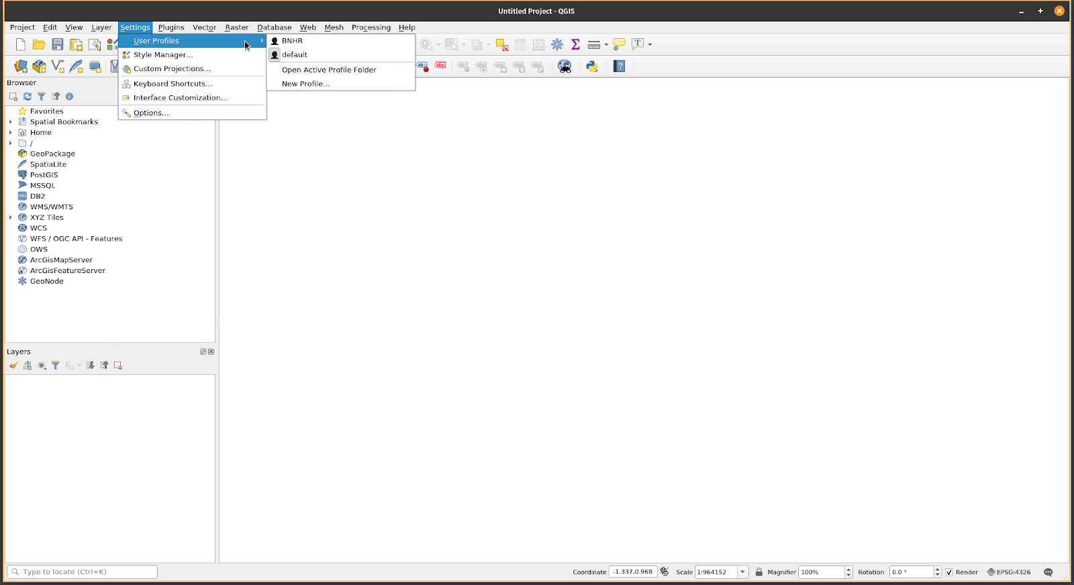This screenshot has width=1074, height=585.
Task: Expand the XYZ Tiles tree item
Action: (x=10, y=217)
